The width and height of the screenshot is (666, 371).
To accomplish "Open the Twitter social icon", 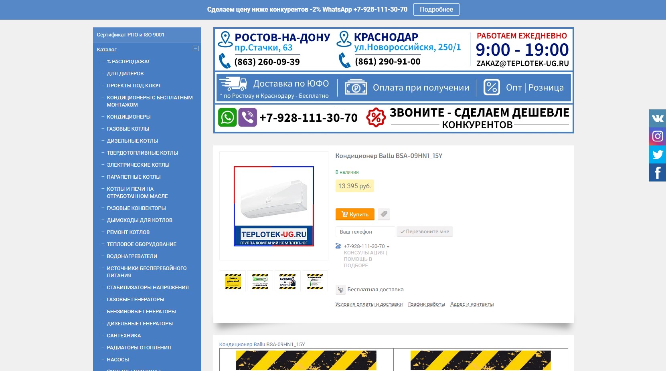I will tap(657, 154).
